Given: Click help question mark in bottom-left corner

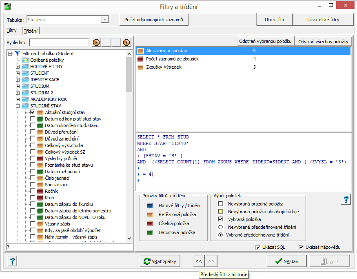Looking at the screenshot, I should 12,261.
